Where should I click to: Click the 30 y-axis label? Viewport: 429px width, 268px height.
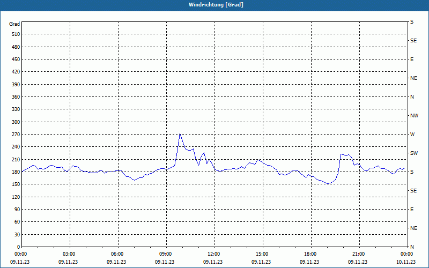[x=17, y=235]
